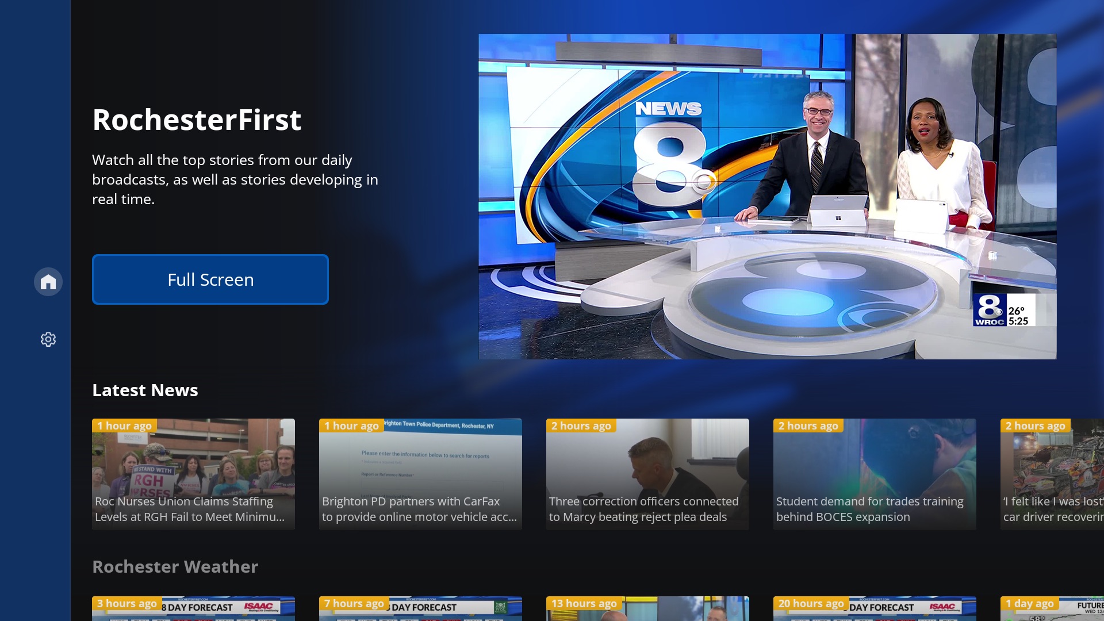This screenshot has height=621, width=1104.
Task: Open 20 hours ago weather forecast video
Action: click(875, 608)
